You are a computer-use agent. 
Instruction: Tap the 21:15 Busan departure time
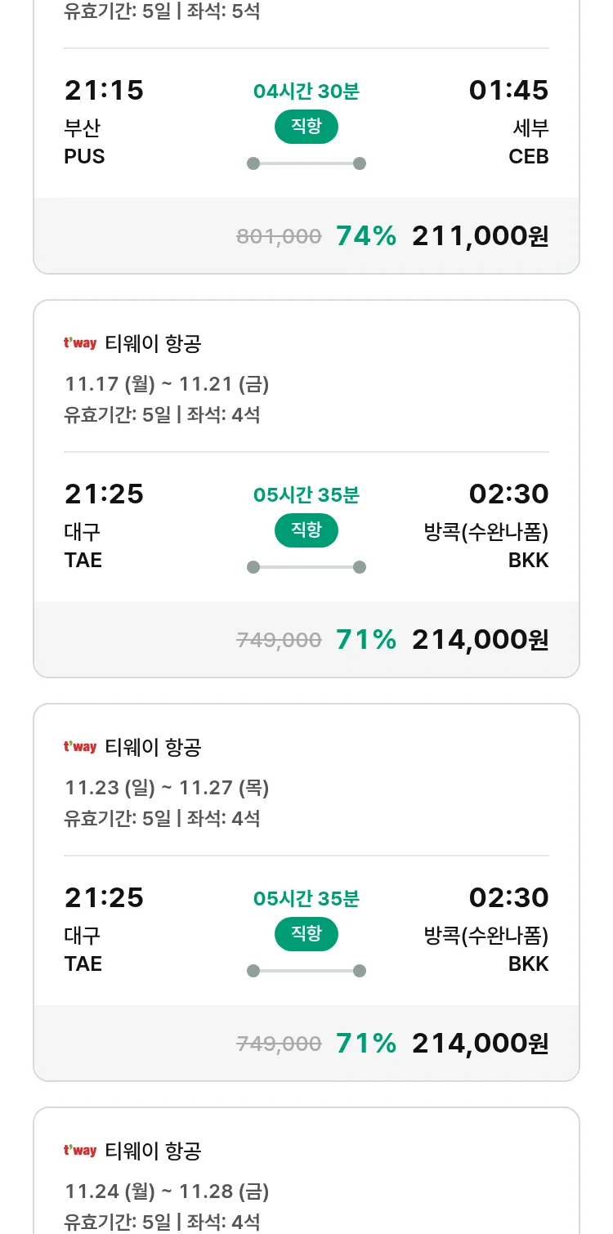pyautogui.click(x=104, y=91)
